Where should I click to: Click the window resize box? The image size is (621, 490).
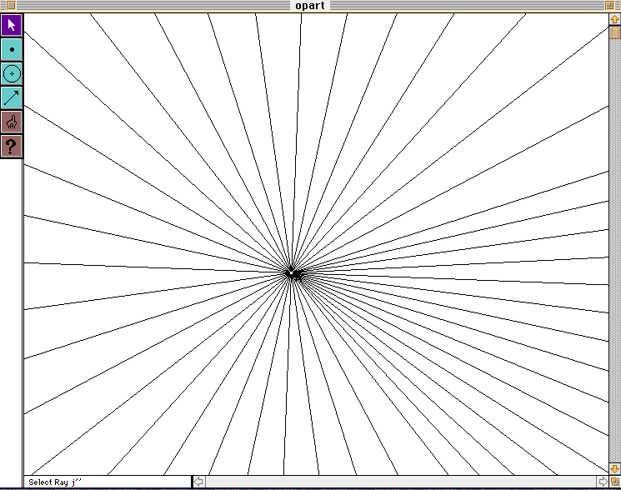(615, 482)
